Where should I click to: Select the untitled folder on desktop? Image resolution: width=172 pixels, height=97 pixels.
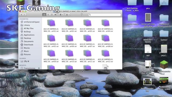pos(132,18)
